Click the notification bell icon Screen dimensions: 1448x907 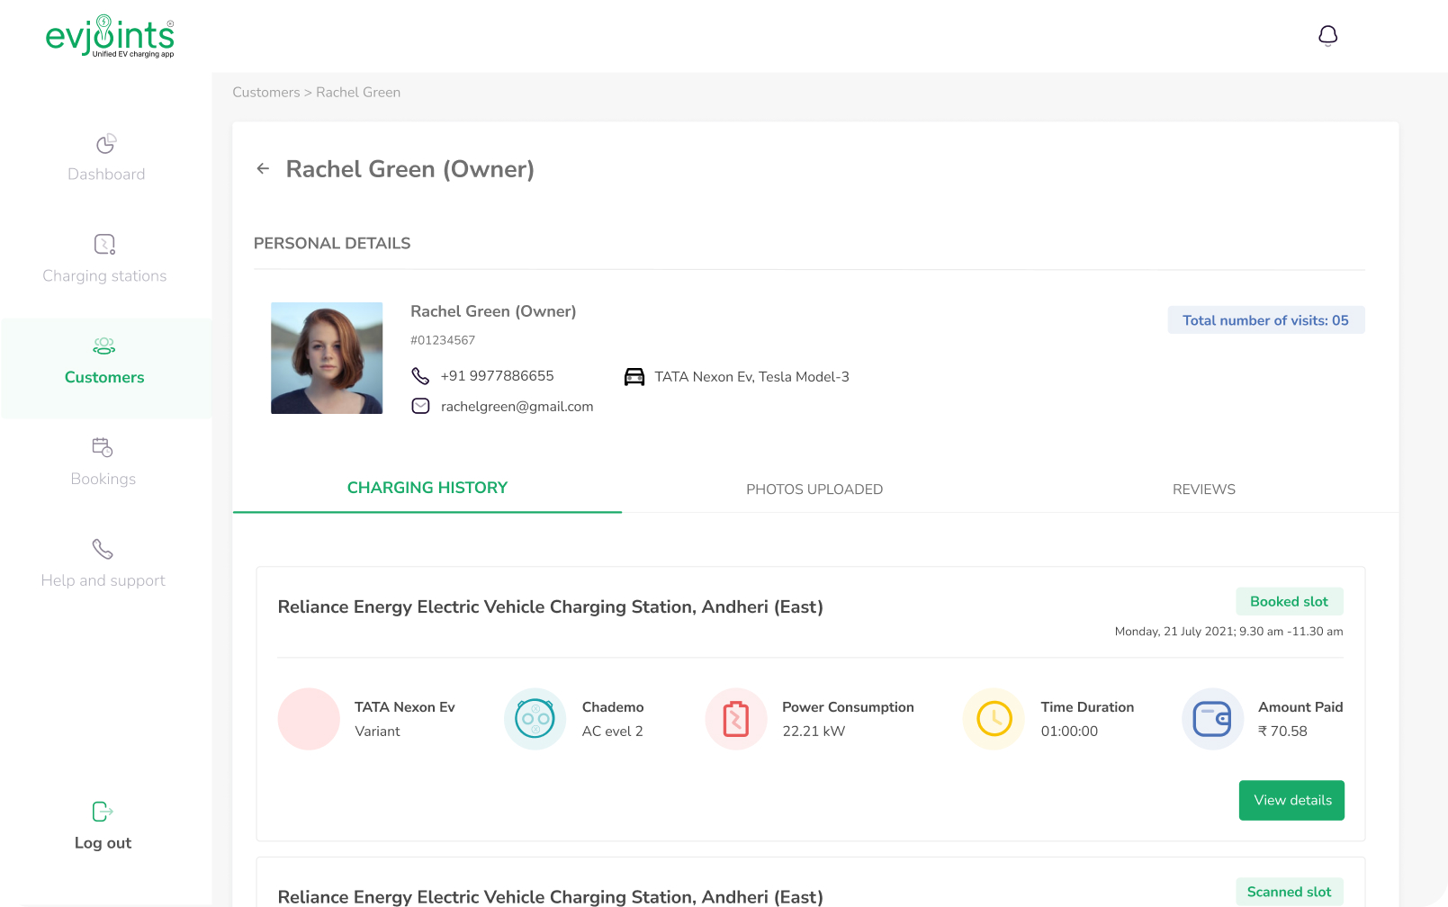coord(1327,36)
